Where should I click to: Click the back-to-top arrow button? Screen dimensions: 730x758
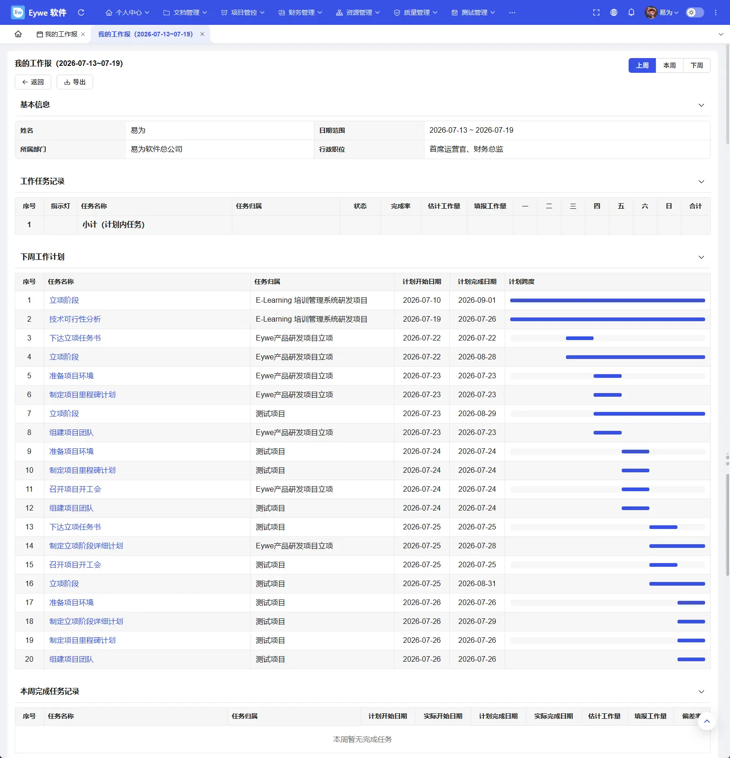707,721
